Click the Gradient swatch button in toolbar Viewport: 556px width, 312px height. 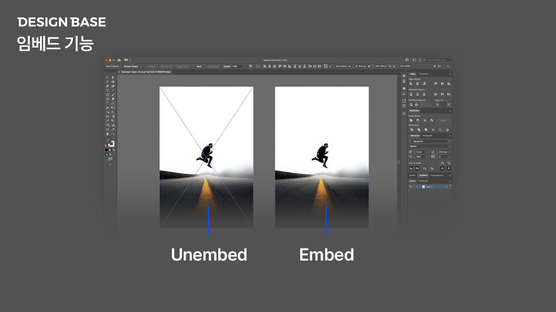110,150
